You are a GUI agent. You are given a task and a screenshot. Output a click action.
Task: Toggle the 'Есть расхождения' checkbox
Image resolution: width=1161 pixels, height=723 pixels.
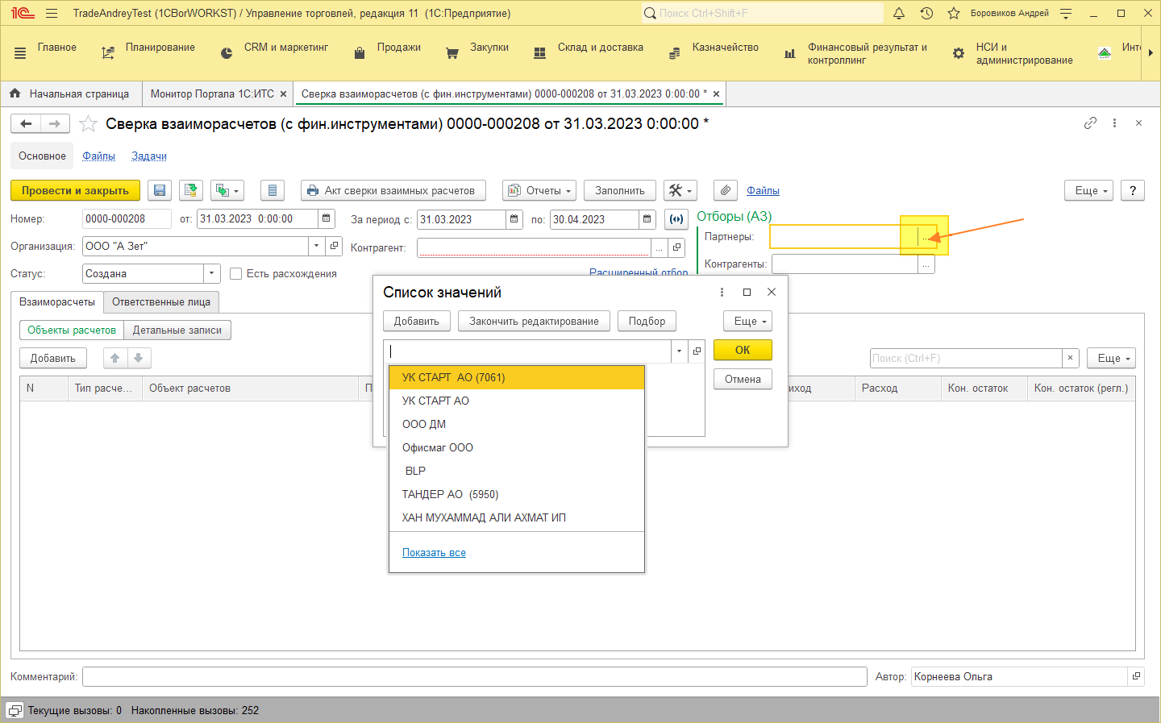(236, 274)
